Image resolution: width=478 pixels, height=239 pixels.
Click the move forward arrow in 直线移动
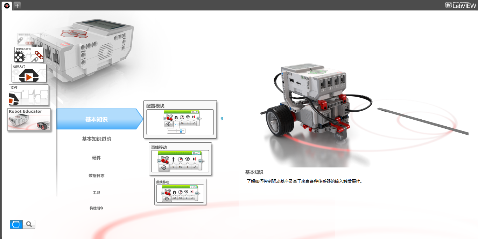[173, 159]
